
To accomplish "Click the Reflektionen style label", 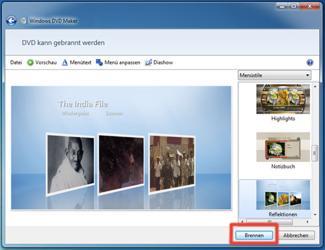I will pyautogui.click(x=283, y=214).
